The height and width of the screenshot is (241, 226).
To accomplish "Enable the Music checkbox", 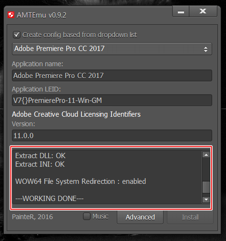I will (x=87, y=216).
